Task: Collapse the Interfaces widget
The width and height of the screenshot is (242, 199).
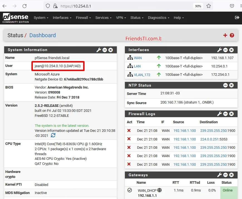Action: [226, 50]
